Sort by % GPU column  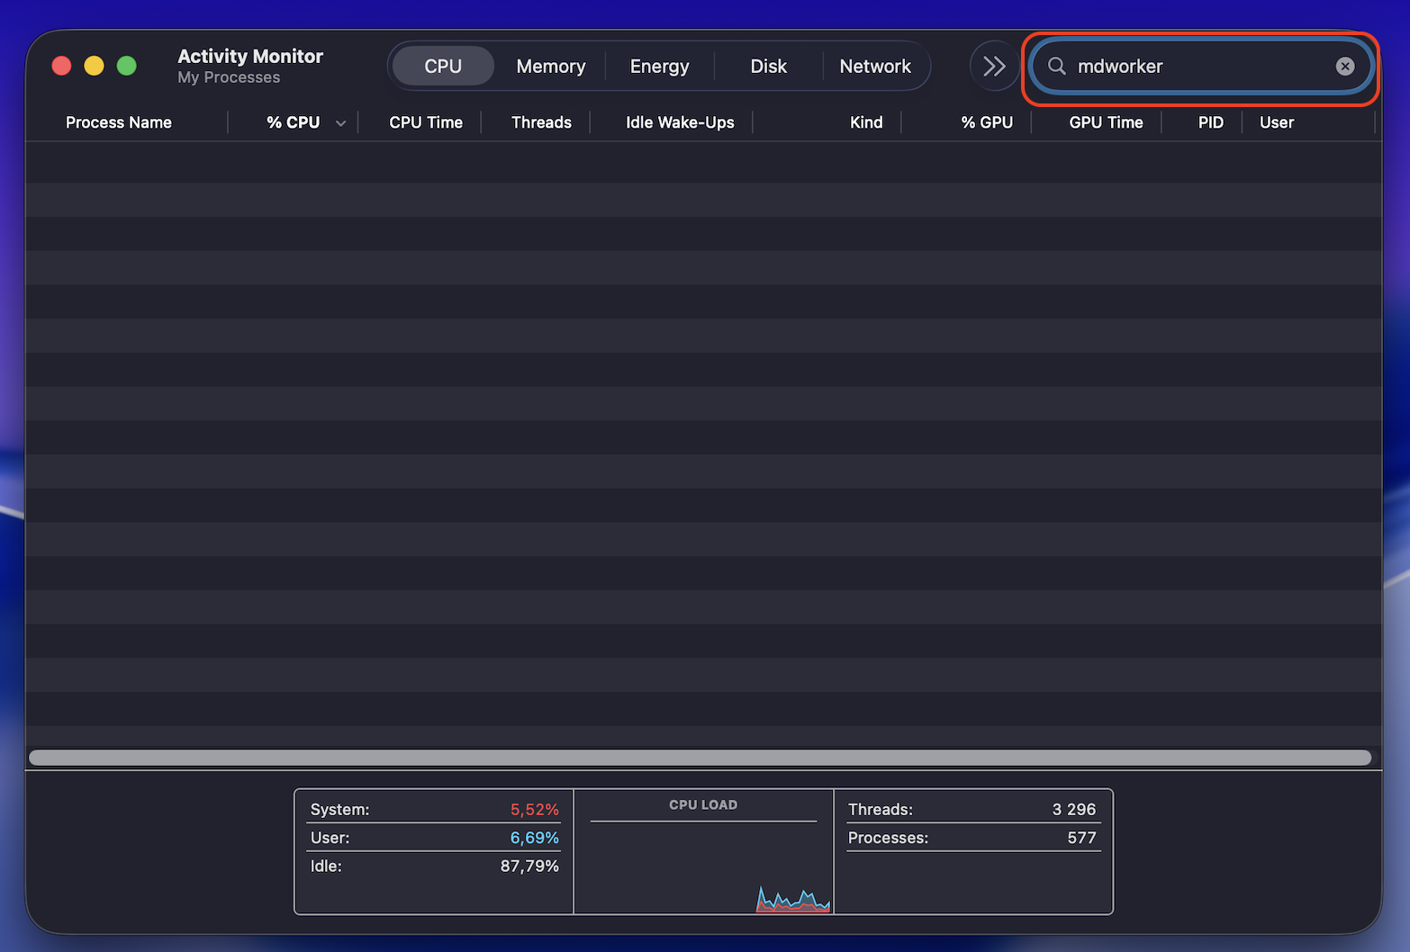[x=987, y=122]
